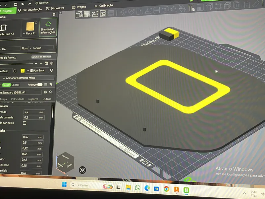The height and width of the screenshot is (199, 265).
Task: Open the filament 2 PLA Basic dropdown
Action: tap(37, 70)
